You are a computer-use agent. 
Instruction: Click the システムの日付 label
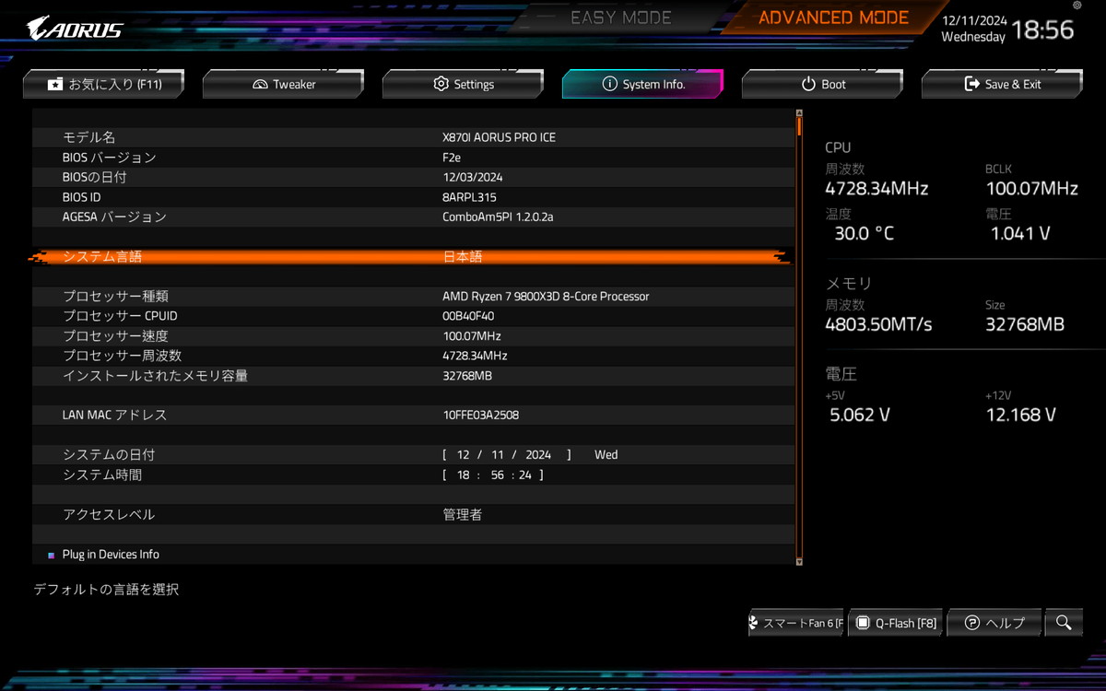click(109, 455)
